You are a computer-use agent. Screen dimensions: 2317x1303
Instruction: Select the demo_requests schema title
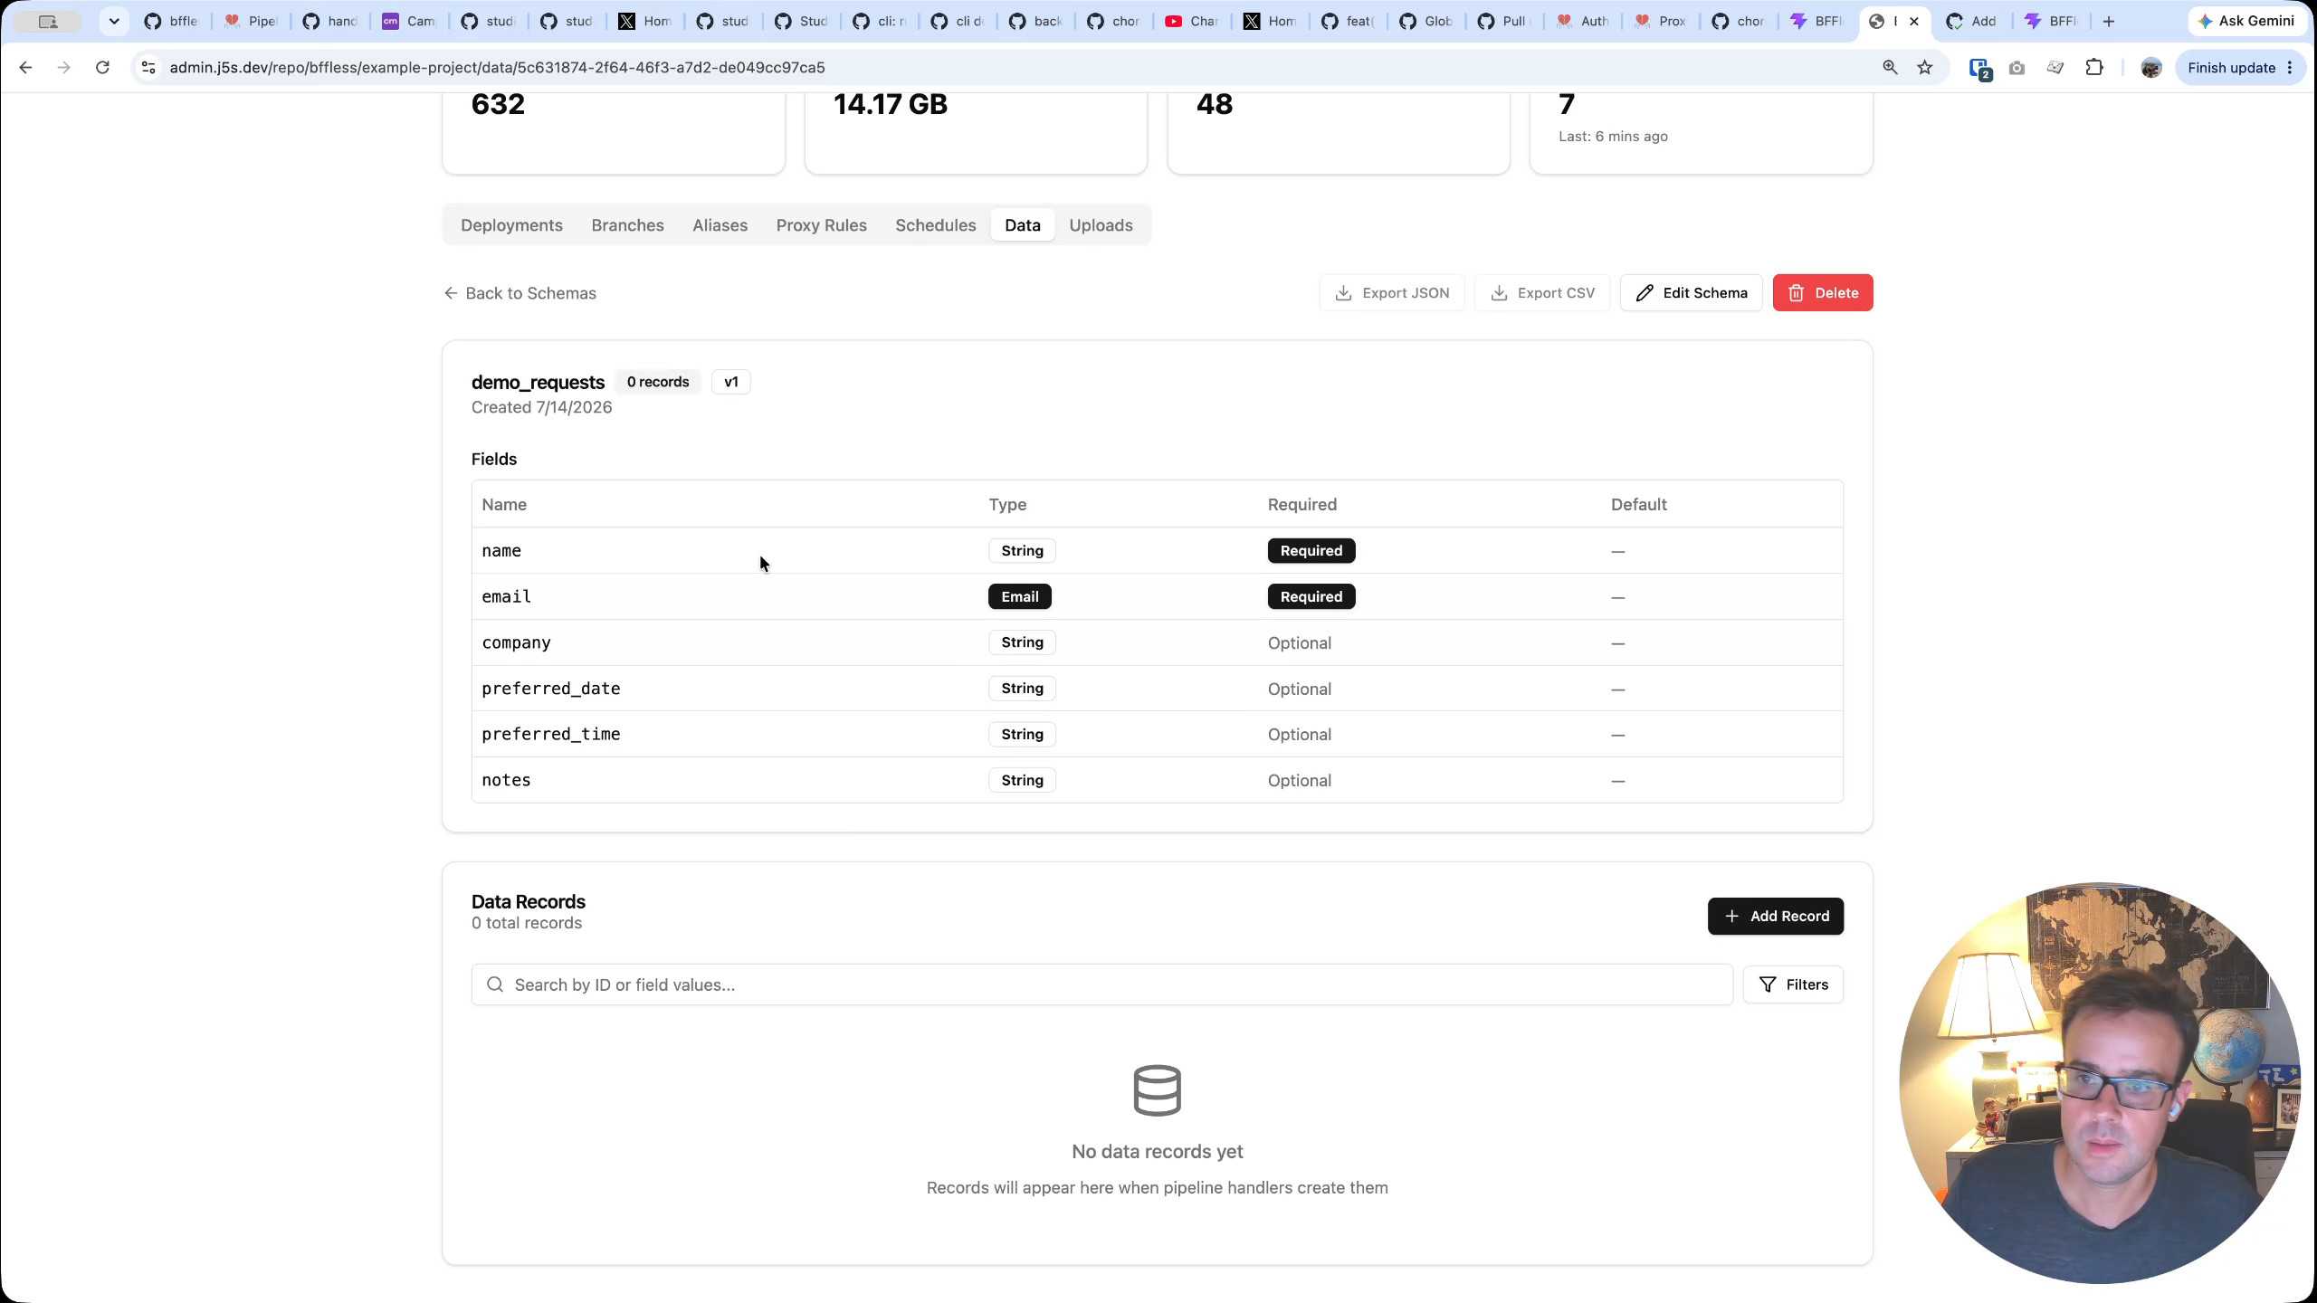click(x=538, y=383)
